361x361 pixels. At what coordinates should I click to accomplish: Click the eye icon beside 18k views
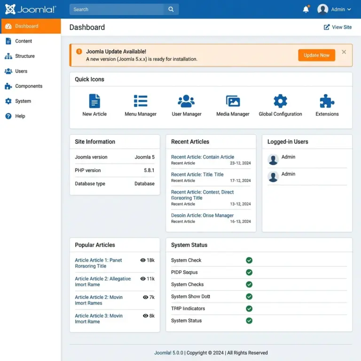[x=143, y=260]
